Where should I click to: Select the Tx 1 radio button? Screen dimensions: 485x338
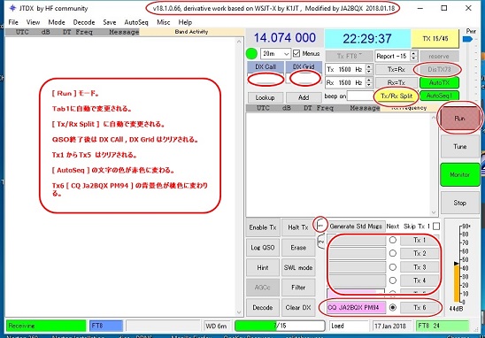393,240
